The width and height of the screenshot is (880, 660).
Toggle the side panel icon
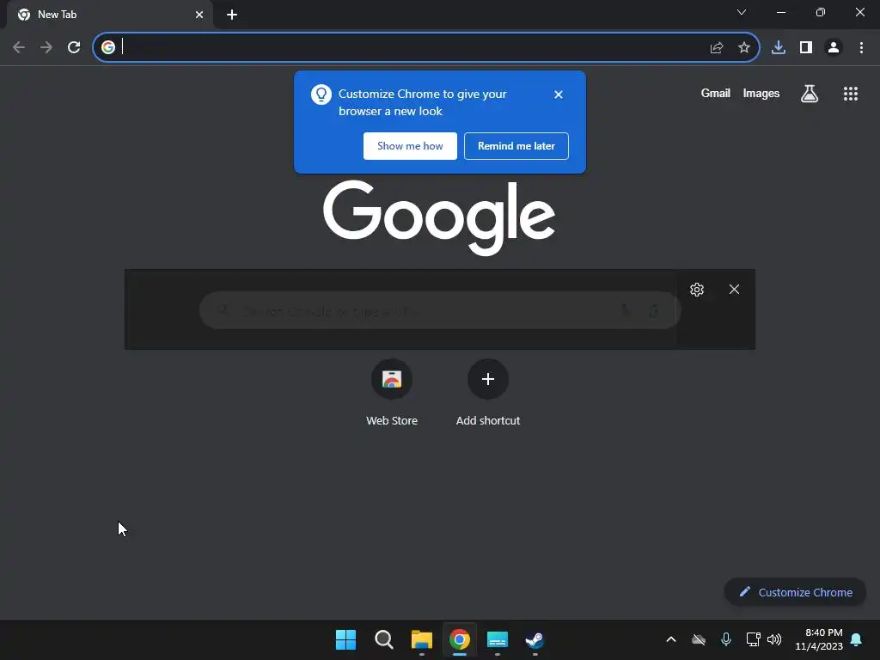point(806,48)
